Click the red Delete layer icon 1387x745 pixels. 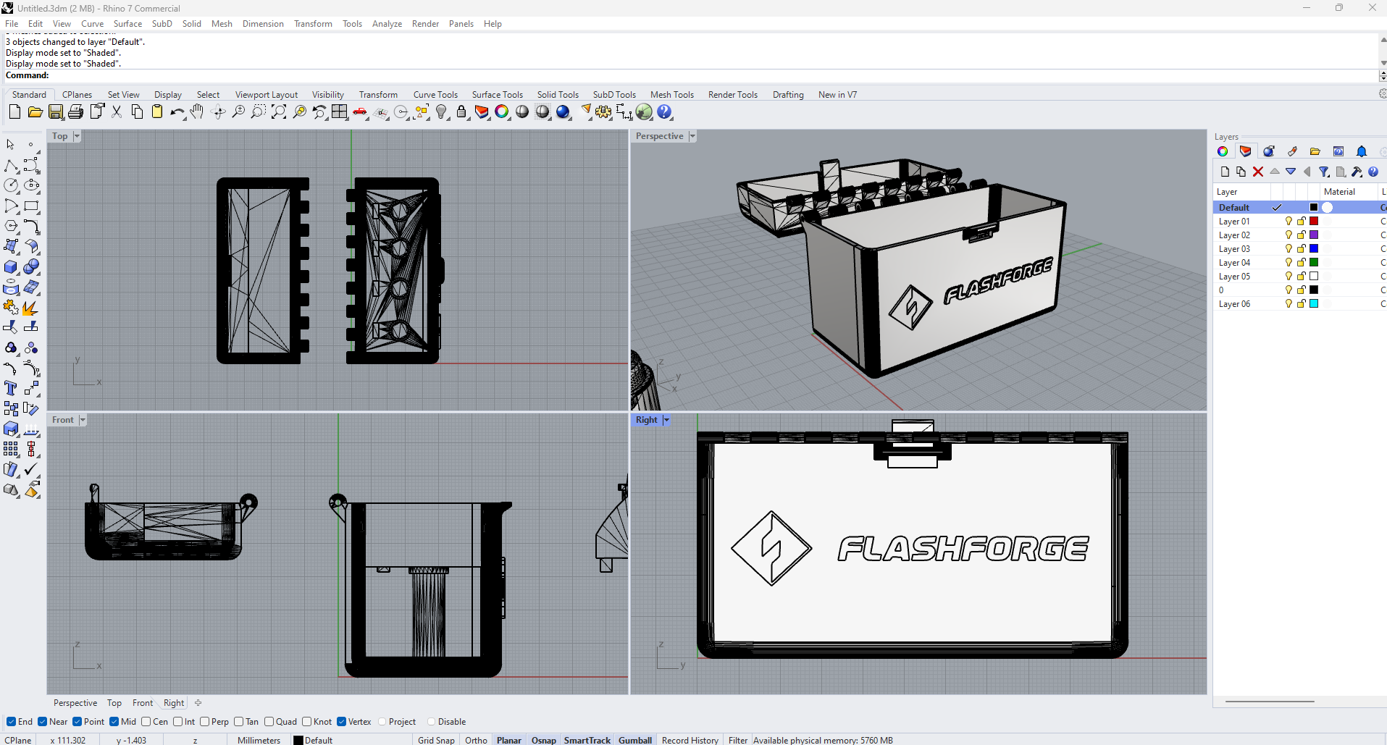point(1258,172)
